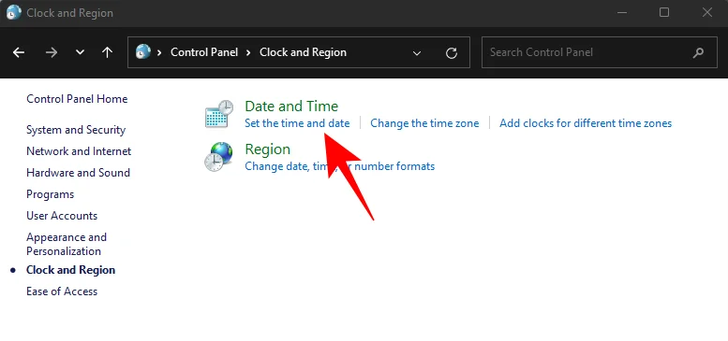Open Control Panel Home
This screenshot has width=728, height=341.
click(x=77, y=99)
